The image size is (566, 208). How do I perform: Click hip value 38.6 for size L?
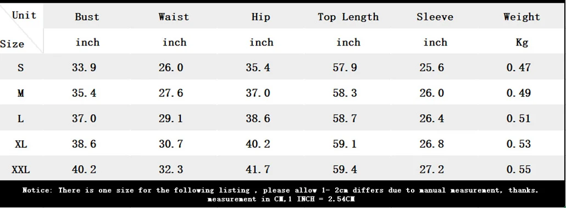coord(258,119)
